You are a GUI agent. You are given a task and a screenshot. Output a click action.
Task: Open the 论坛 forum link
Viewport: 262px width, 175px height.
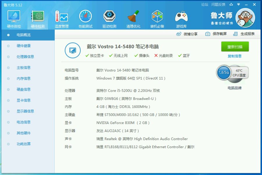[x=205, y=4]
